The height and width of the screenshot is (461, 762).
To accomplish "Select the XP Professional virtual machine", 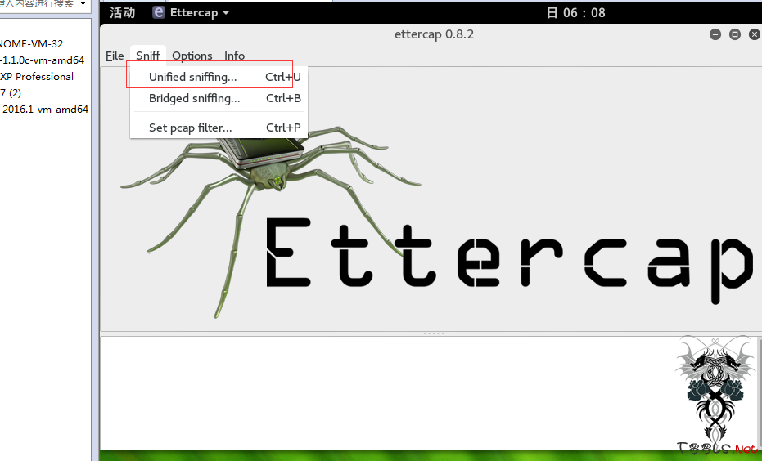I will [x=37, y=77].
